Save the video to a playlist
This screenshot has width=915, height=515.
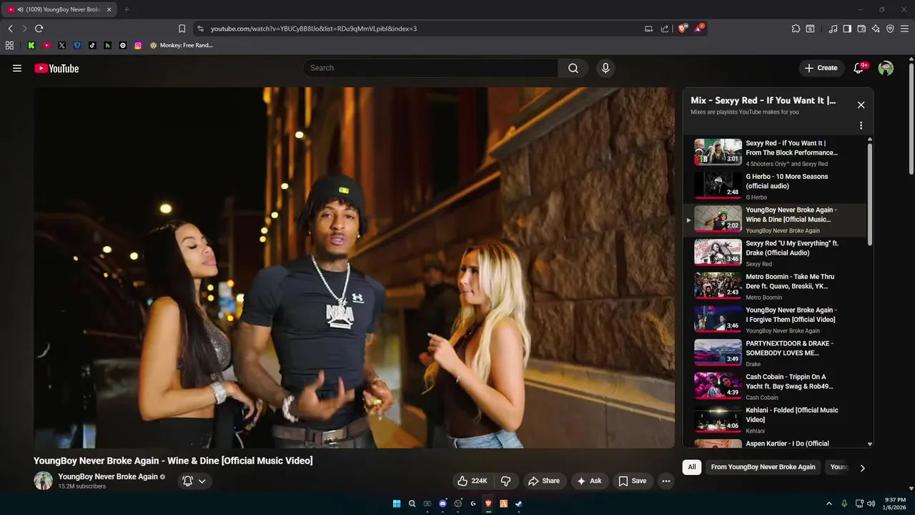[x=632, y=481]
